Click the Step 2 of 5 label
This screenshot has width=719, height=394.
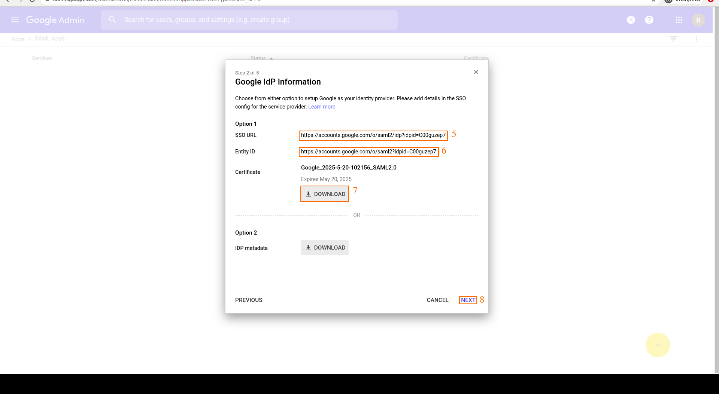coord(247,73)
